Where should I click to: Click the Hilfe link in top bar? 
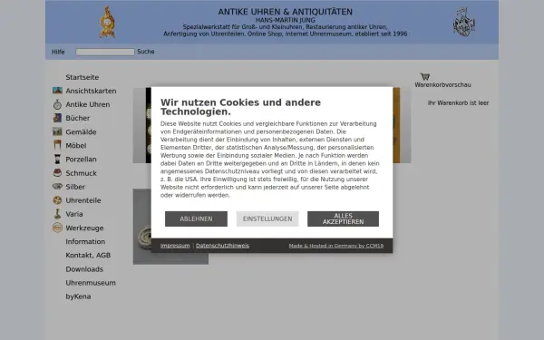tap(58, 52)
